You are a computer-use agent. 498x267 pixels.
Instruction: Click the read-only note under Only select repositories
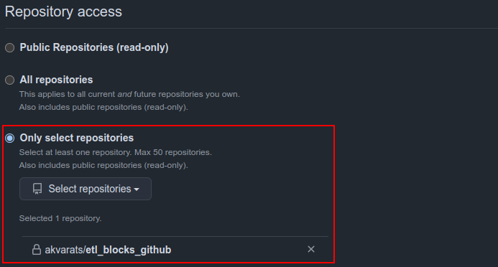[x=103, y=166]
